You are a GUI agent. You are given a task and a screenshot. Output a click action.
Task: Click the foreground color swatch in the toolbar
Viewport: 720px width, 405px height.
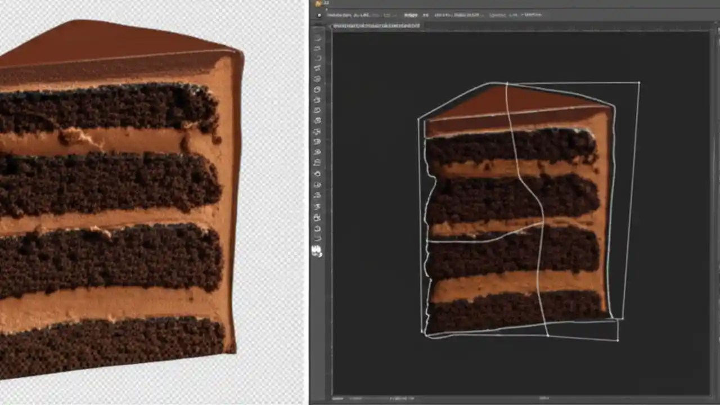[x=317, y=247]
